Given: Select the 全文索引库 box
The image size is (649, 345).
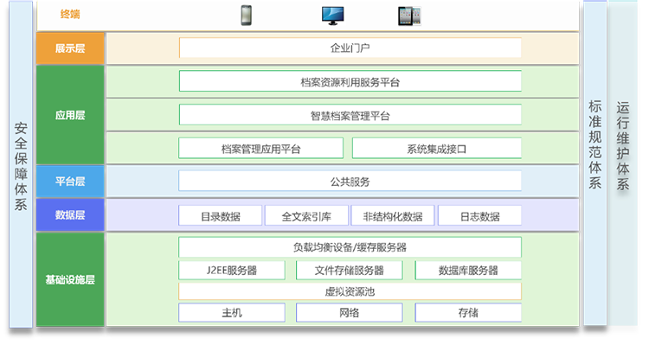Looking at the screenshot, I should click(x=306, y=215).
